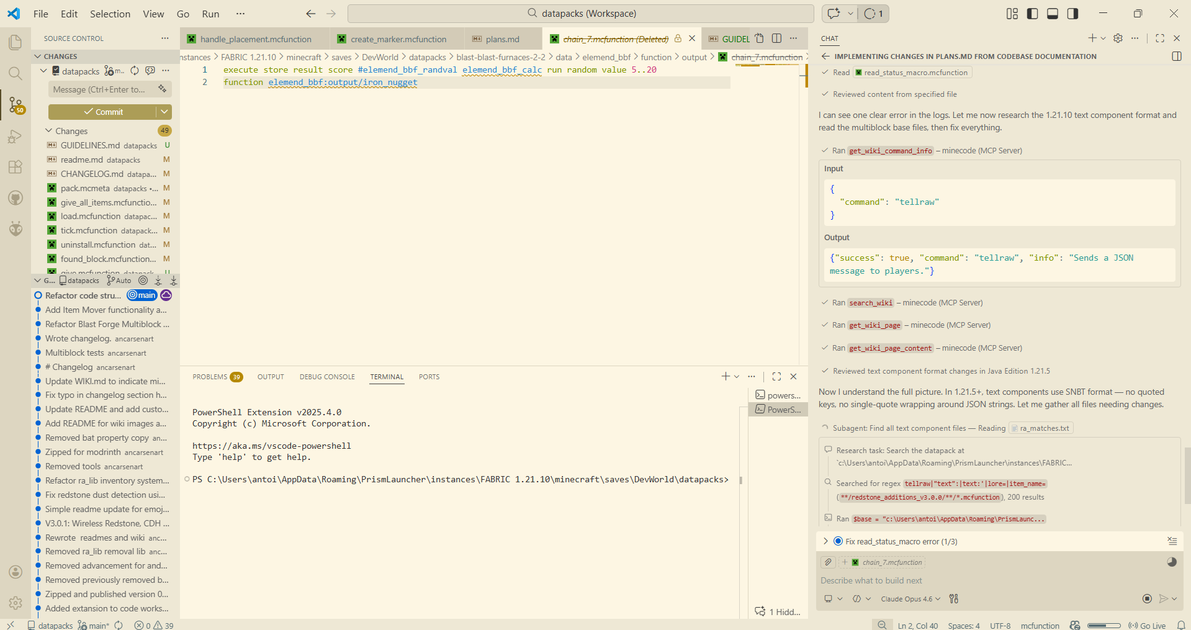Stop the running chat request

(1147, 599)
